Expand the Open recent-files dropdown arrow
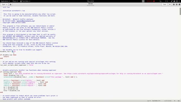Screen dimensions: 181x102 (7, 5)
